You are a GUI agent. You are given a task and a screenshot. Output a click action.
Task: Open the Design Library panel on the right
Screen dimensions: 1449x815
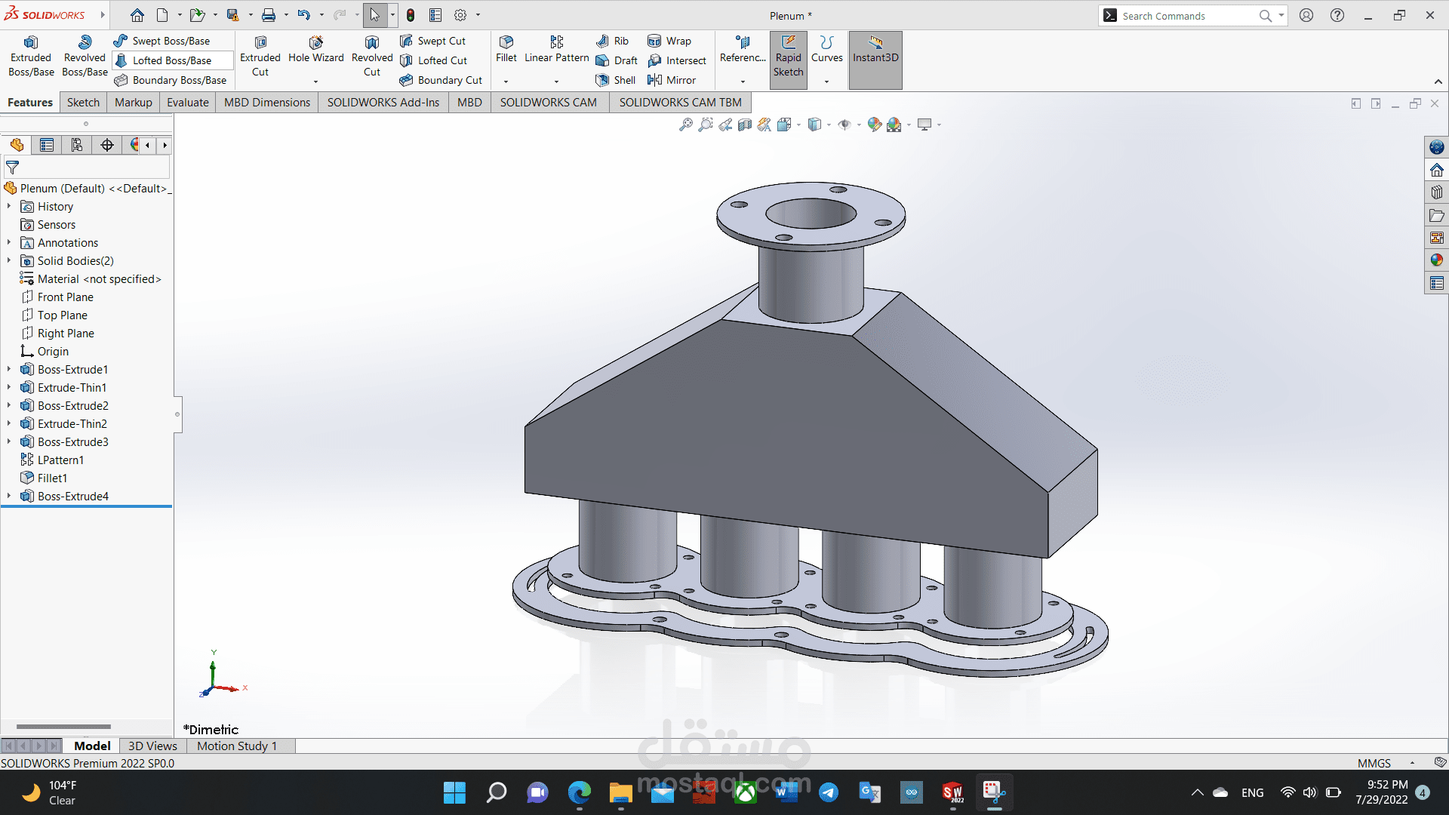click(1436, 192)
